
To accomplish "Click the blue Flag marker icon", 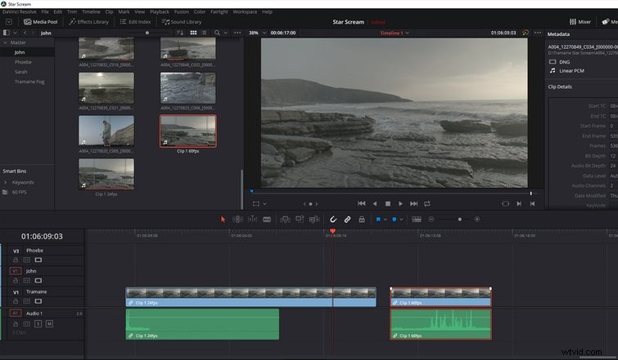I will pyautogui.click(x=378, y=220).
